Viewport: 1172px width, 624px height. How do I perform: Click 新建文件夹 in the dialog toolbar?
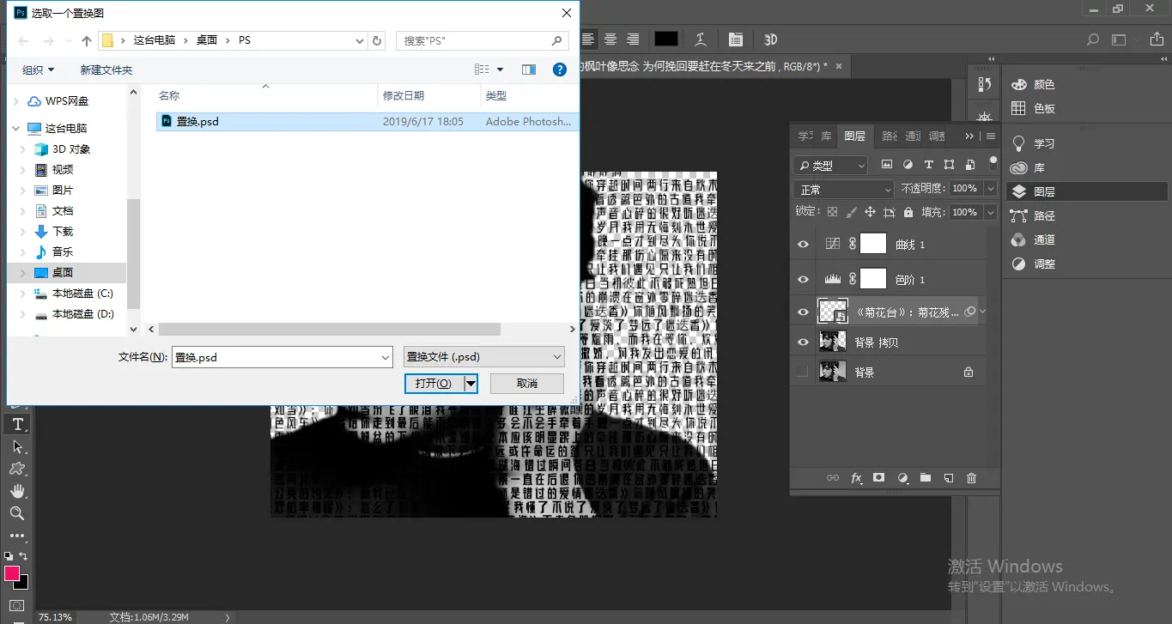106,70
